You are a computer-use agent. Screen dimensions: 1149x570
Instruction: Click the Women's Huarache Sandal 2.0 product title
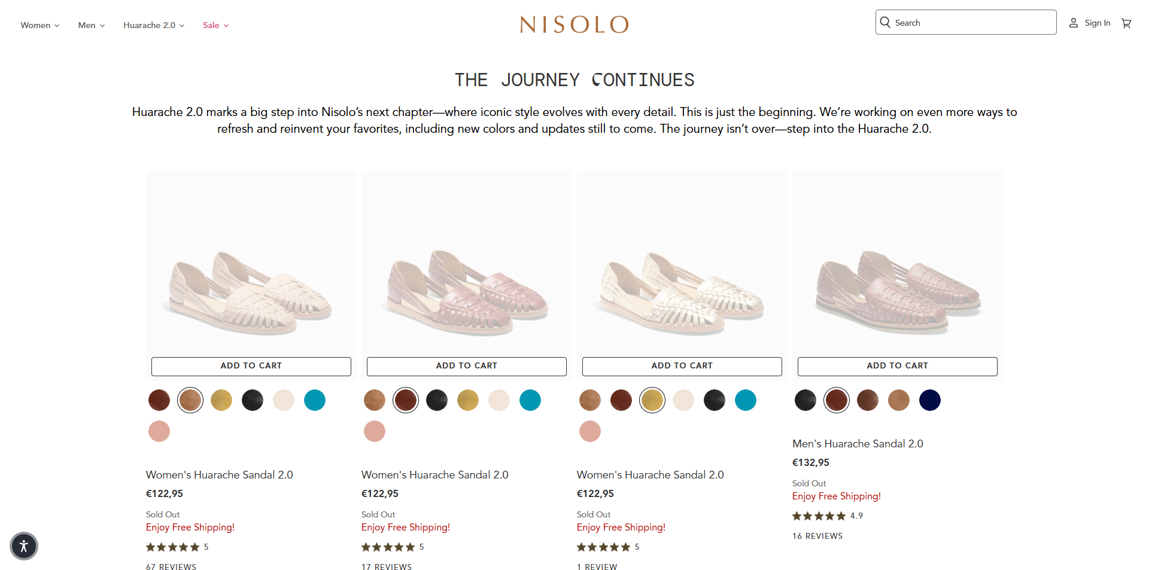click(220, 474)
